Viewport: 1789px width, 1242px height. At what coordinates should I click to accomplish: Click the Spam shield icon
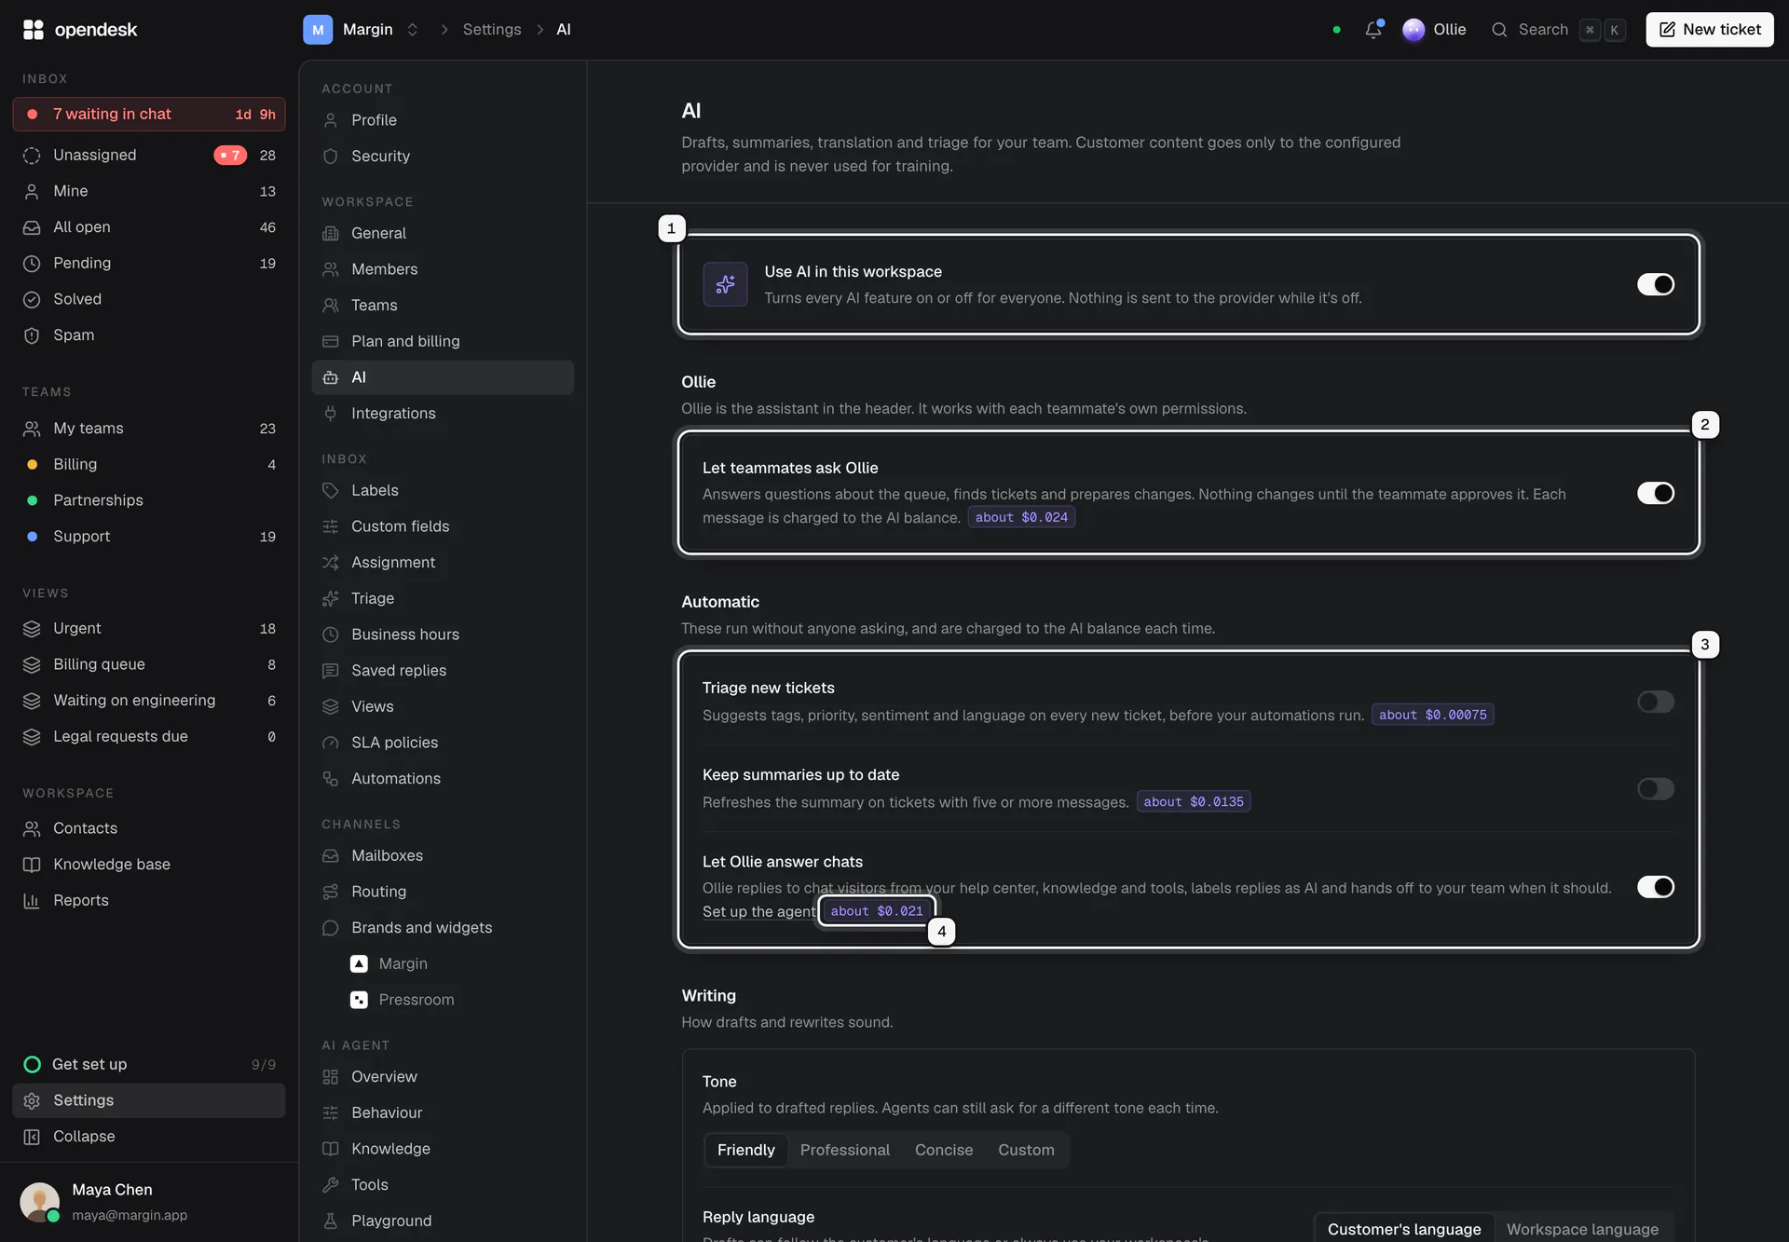(x=32, y=335)
